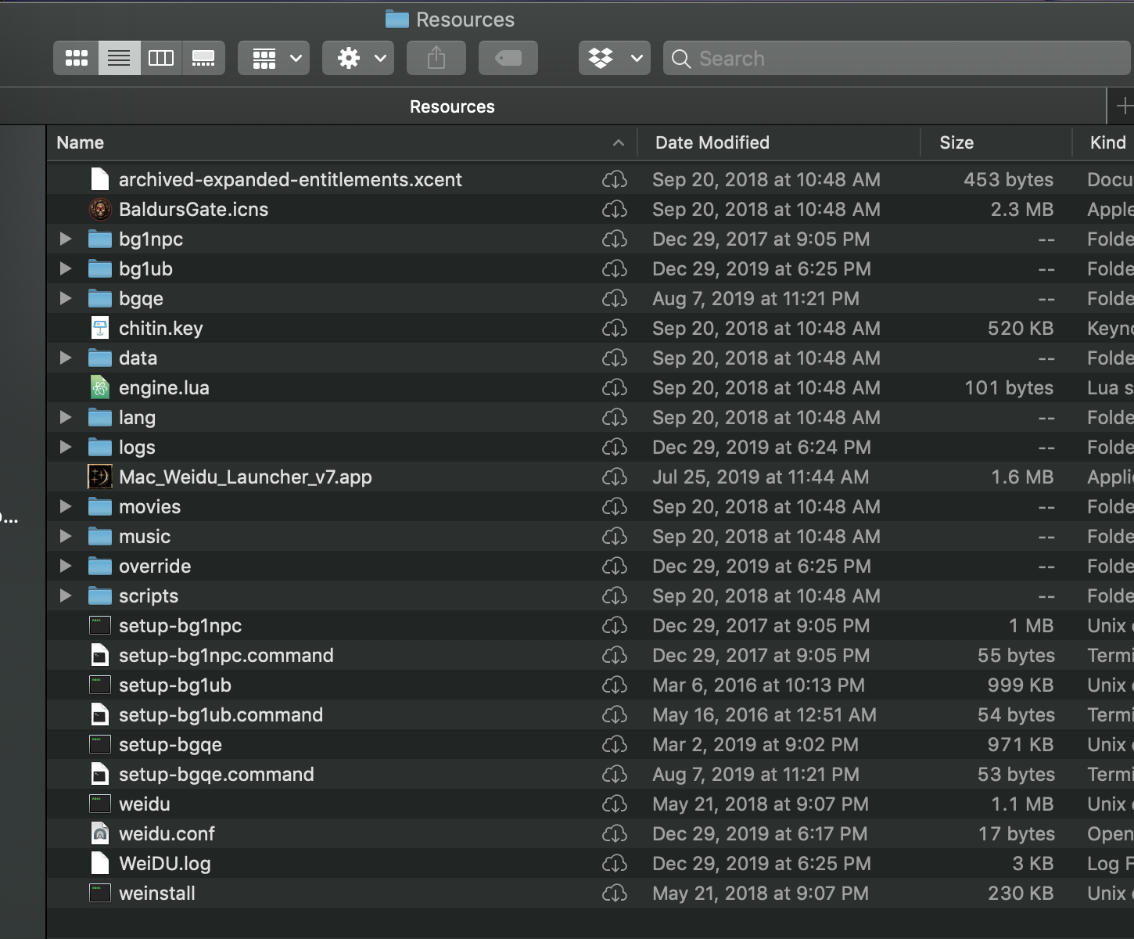Viewport: 1134px width, 939px height.
Task: Select the WeiDU.log file icon
Action: [x=100, y=863]
